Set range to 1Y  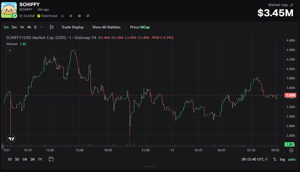coord(40,159)
